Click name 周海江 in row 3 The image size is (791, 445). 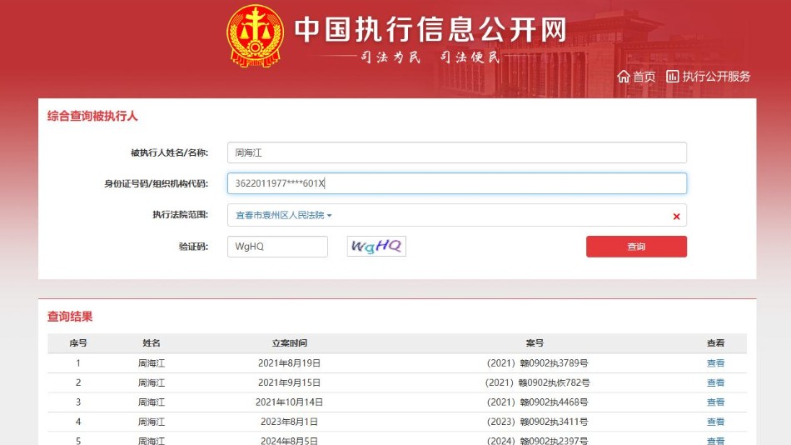152,402
